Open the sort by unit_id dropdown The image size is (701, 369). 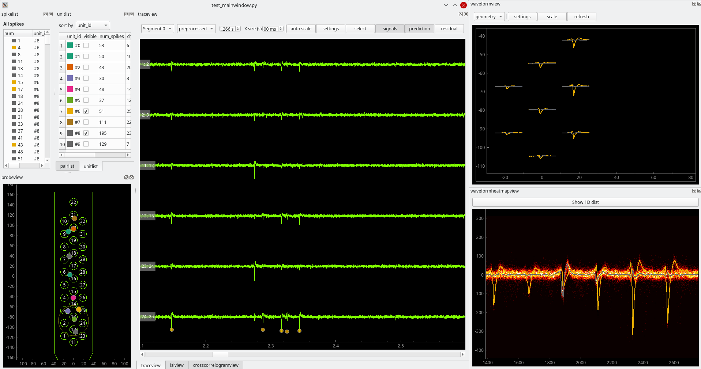click(x=93, y=25)
